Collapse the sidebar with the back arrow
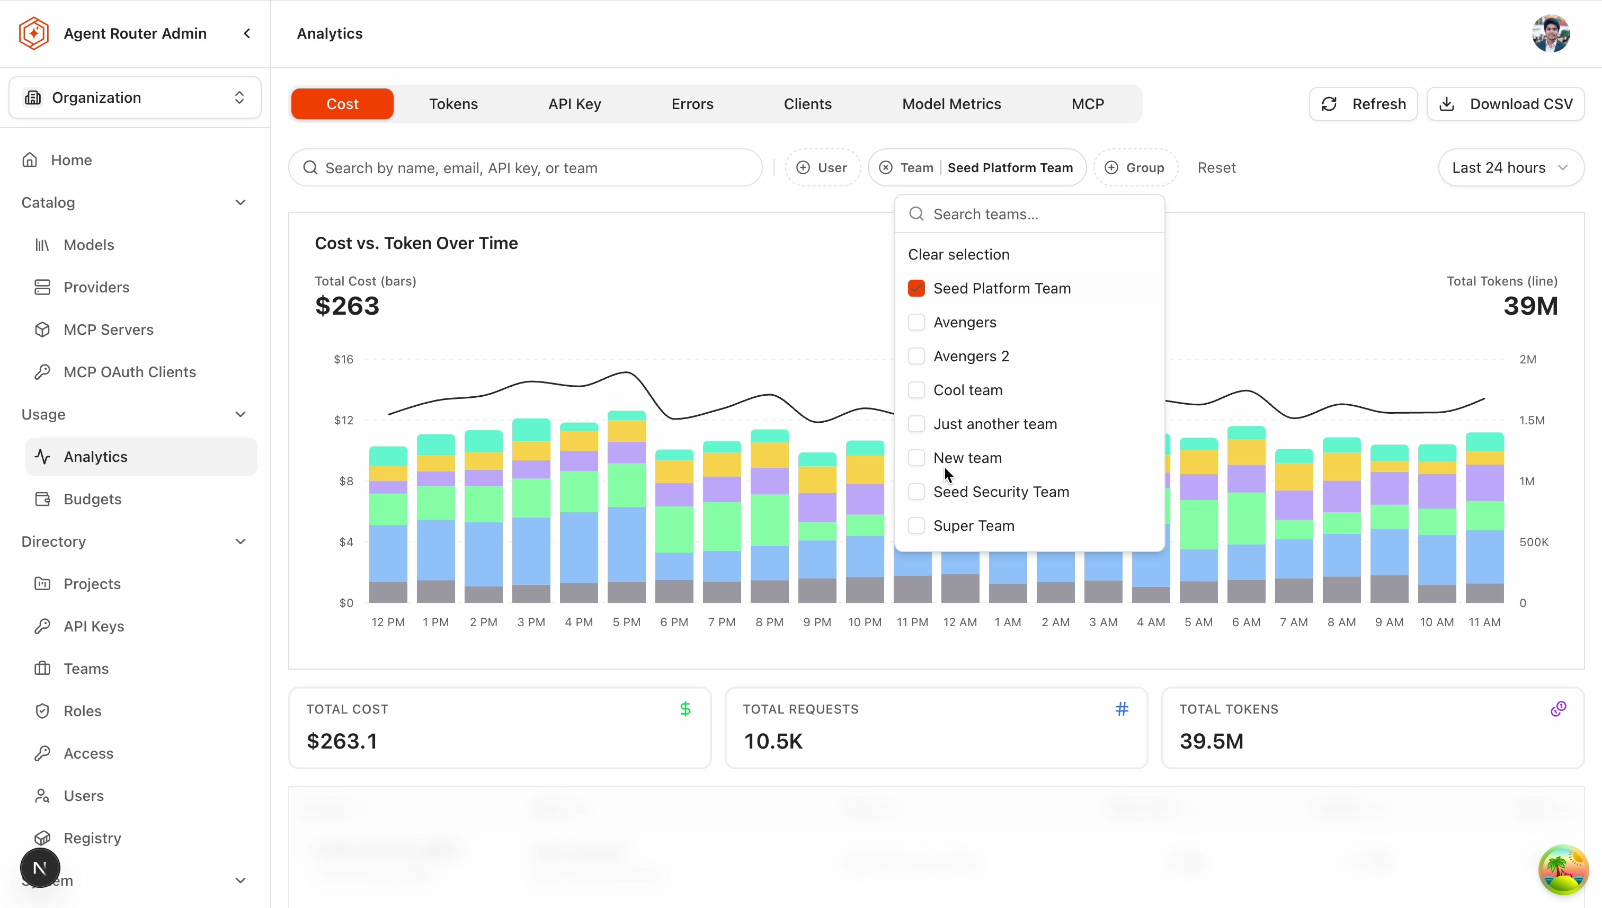Image resolution: width=1602 pixels, height=908 pixels. (247, 34)
